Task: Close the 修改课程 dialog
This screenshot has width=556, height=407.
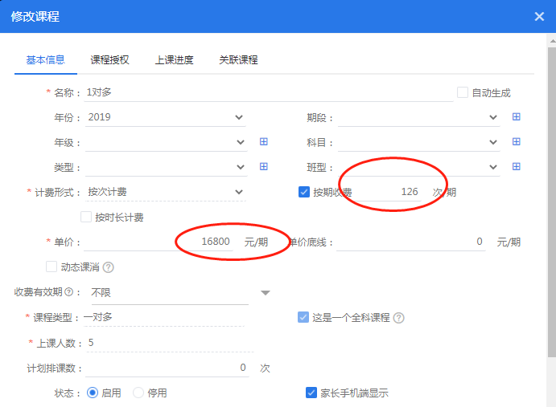Action: (x=539, y=16)
